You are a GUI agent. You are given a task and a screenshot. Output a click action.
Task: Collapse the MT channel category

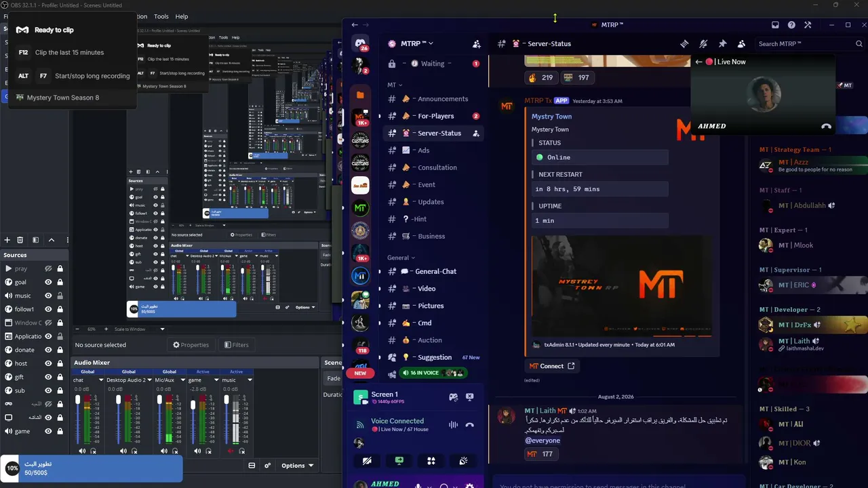click(x=395, y=85)
